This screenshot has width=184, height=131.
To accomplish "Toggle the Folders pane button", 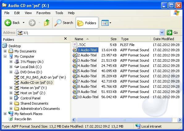I will tap(87, 23).
